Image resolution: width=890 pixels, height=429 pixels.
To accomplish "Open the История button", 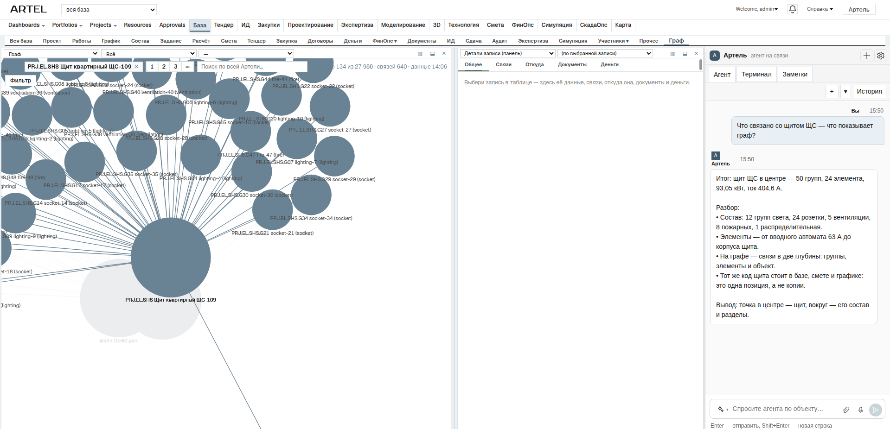I will 869,92.
